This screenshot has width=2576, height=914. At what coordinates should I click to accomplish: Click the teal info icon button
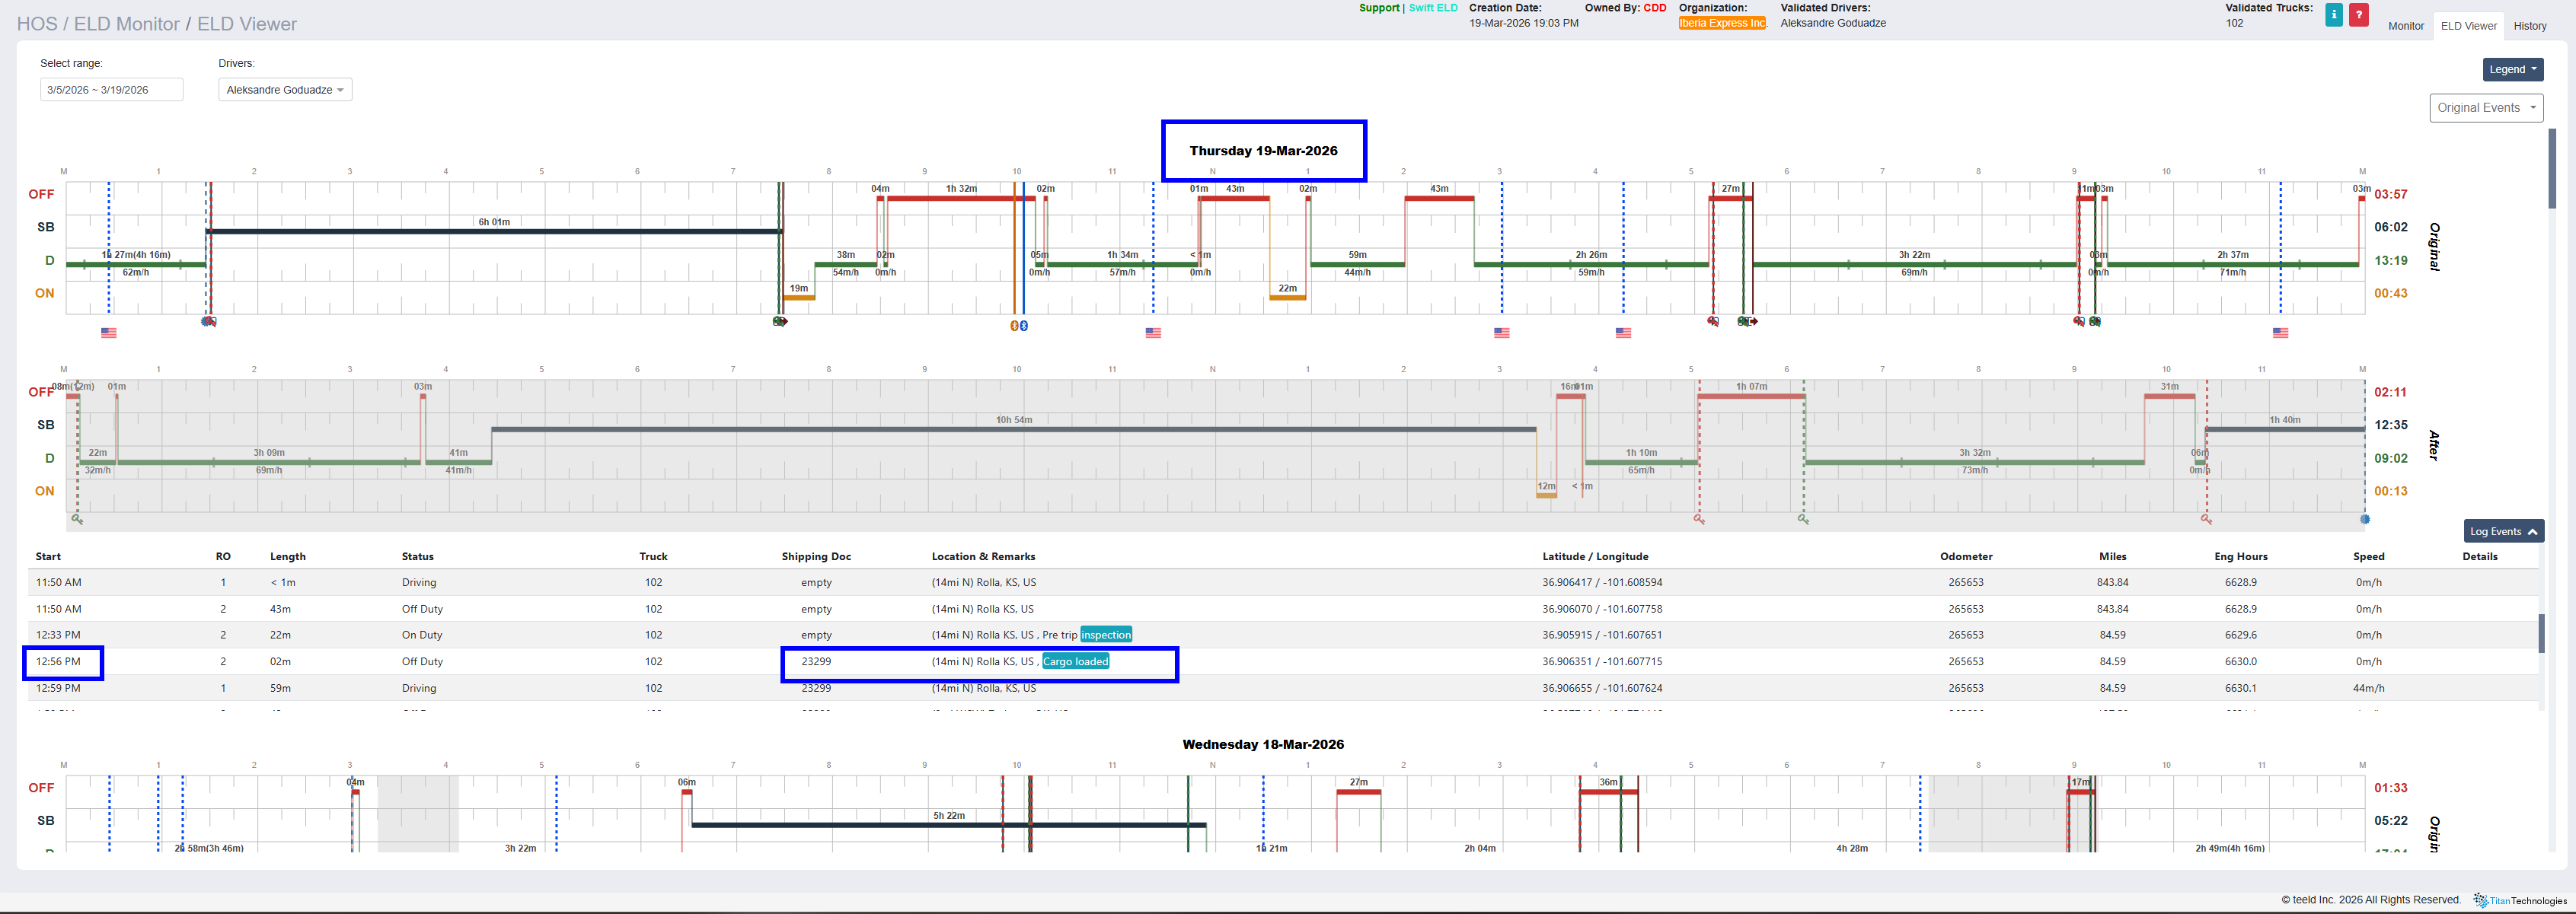pos(2333,15)
